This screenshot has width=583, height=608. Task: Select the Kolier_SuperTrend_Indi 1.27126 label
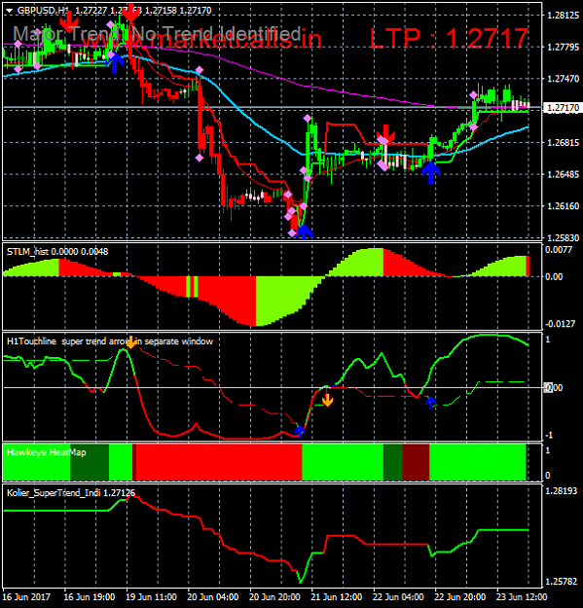click(x=71, y=493)
